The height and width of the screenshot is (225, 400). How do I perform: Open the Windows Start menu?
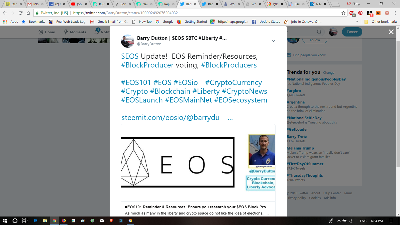click(5, 221)
